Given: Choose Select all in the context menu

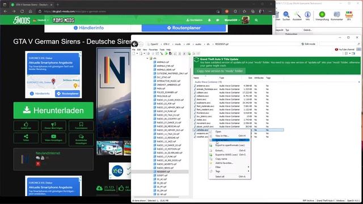Looking at the screenshot, I should click(x=230, y=176).
